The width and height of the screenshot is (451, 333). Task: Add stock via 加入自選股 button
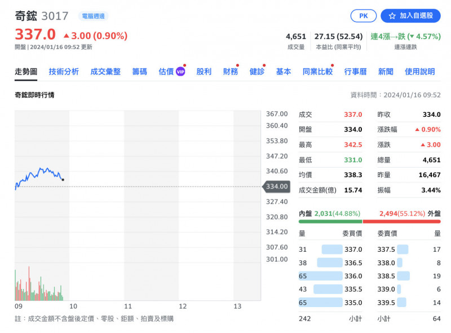pos(410,16)
